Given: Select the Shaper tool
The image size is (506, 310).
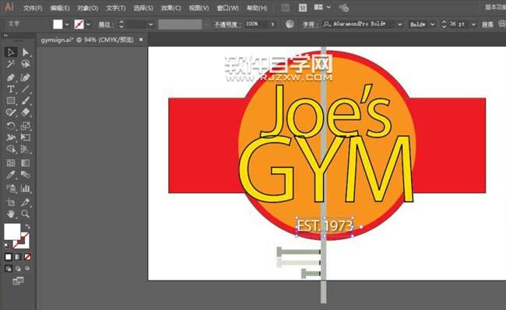Looking at the screenshot, I should click(11, 113).
